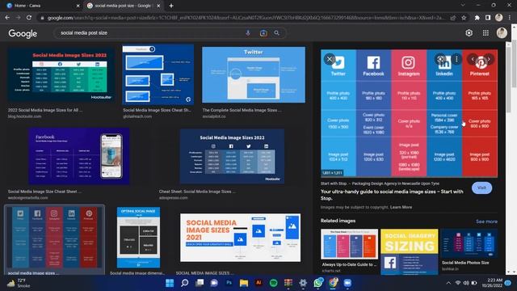The width and height of the screenshot is (517, 291).
Task: Open the Google account avatar on the page
Action: pos(502,32)
